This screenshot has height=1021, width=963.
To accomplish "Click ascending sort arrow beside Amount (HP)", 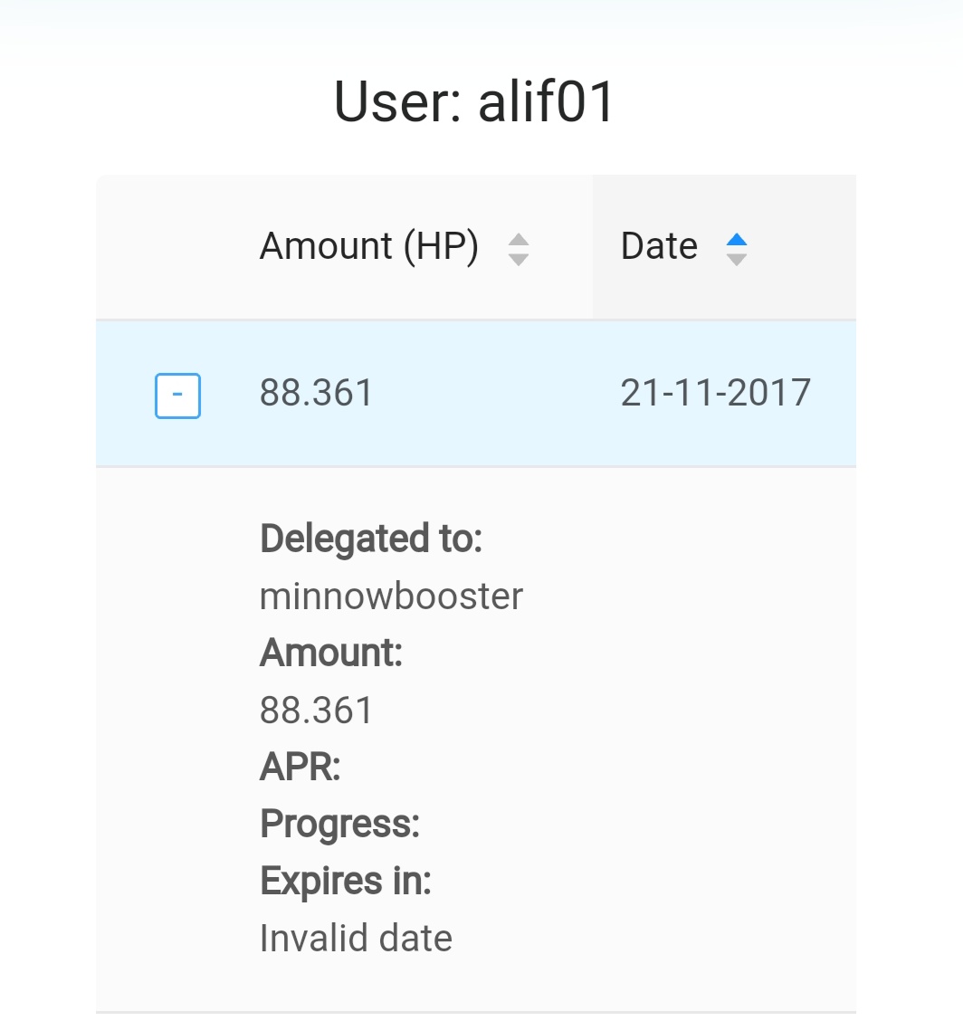I will coord(518,240).
